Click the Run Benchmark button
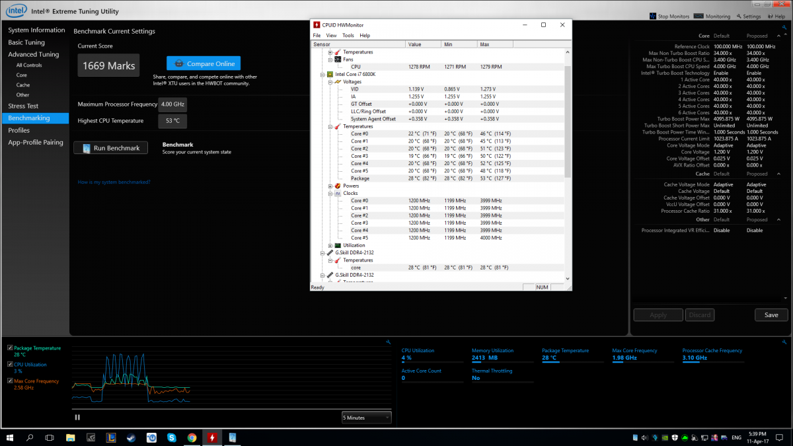 point(110,148)
